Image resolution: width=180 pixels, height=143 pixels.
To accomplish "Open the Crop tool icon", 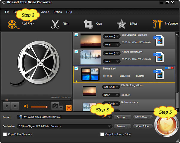I will 88,24.
